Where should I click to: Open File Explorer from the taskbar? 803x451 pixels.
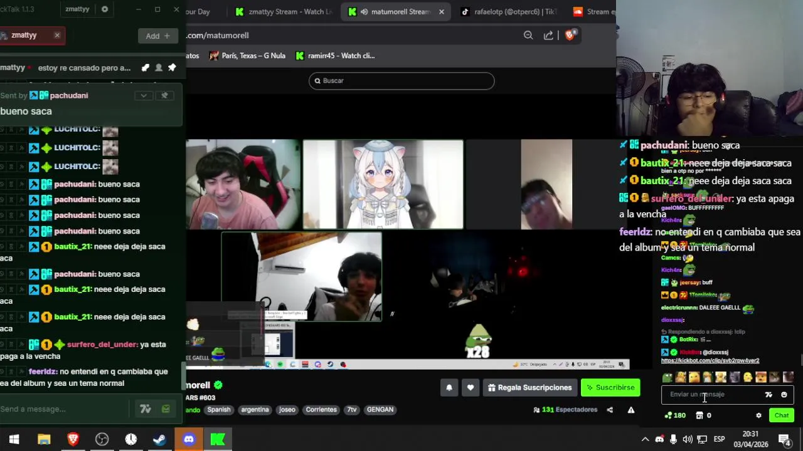44,439
